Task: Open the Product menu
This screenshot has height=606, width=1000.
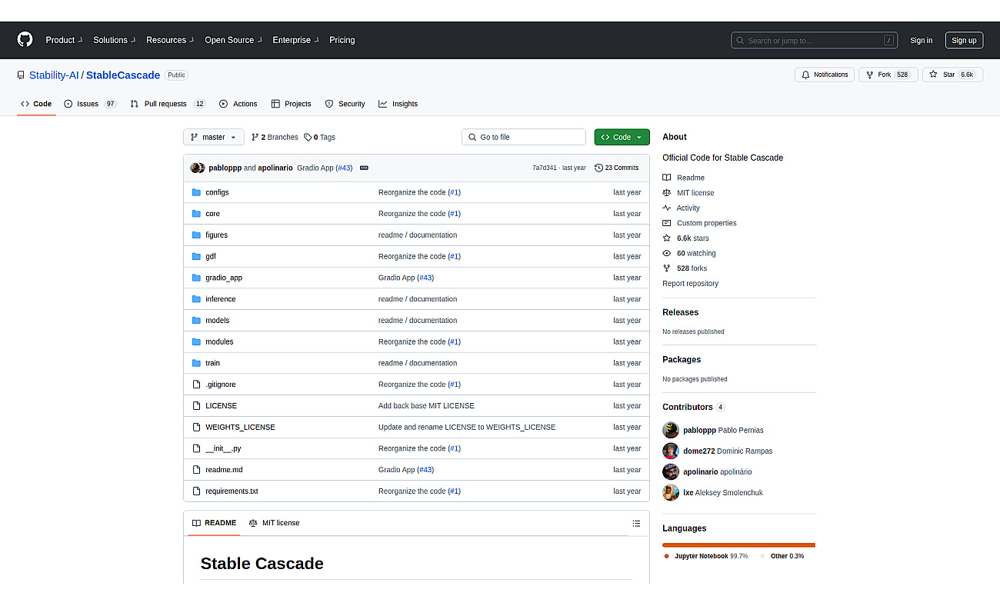Action: click(64, 40)
